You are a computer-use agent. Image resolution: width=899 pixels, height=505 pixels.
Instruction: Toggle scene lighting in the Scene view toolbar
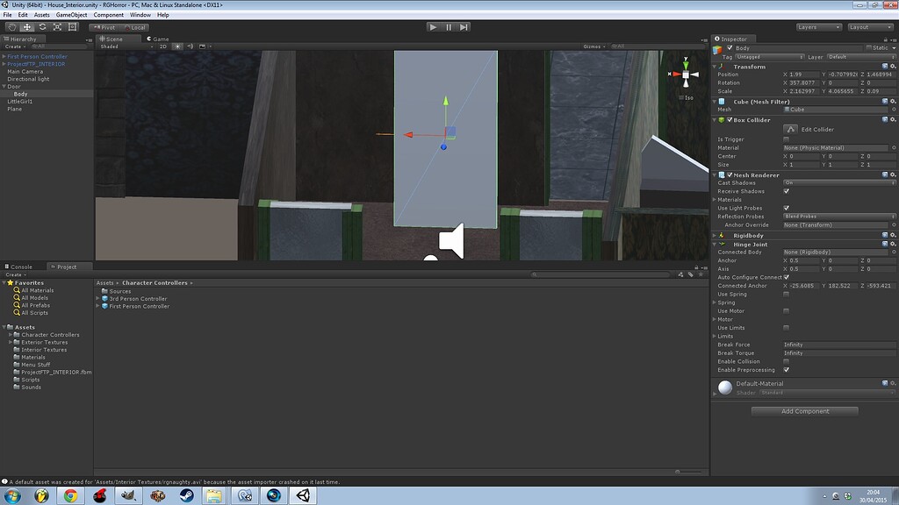[x=176, y=48]
